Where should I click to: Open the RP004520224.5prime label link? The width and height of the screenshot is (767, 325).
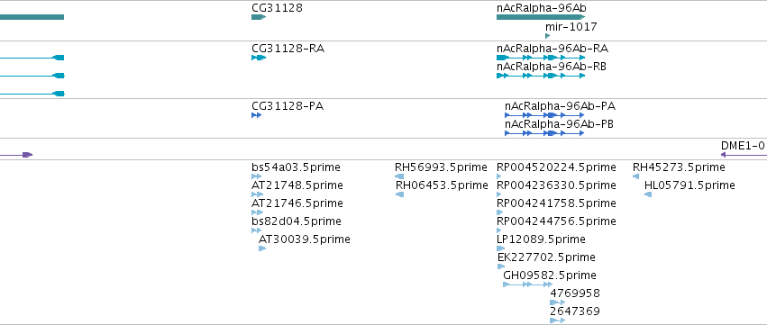point(556,167)
